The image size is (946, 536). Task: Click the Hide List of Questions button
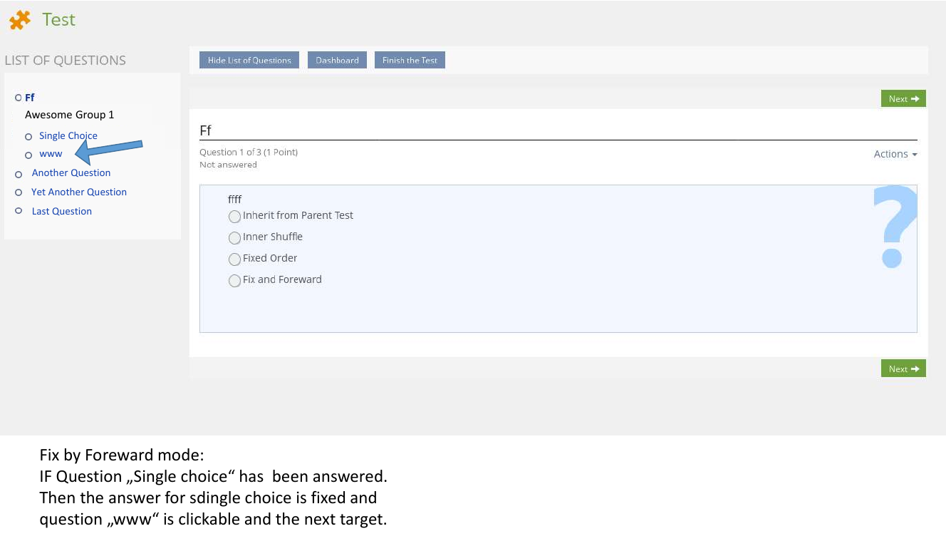point(249,61)
